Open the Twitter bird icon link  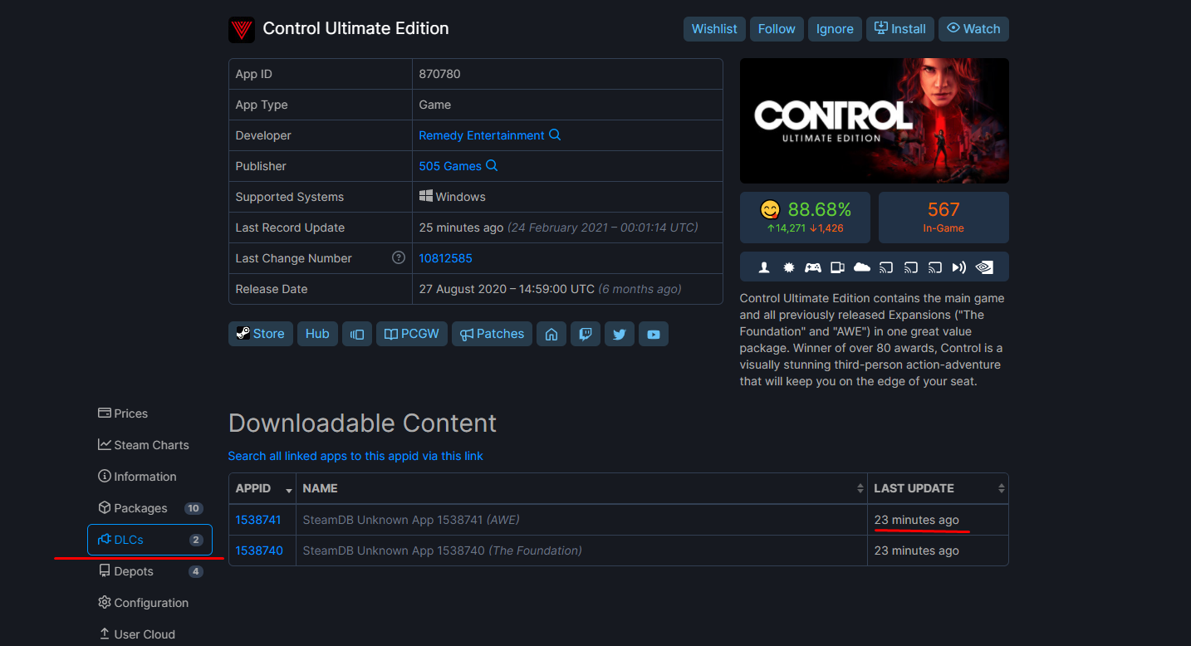point(620,334)
